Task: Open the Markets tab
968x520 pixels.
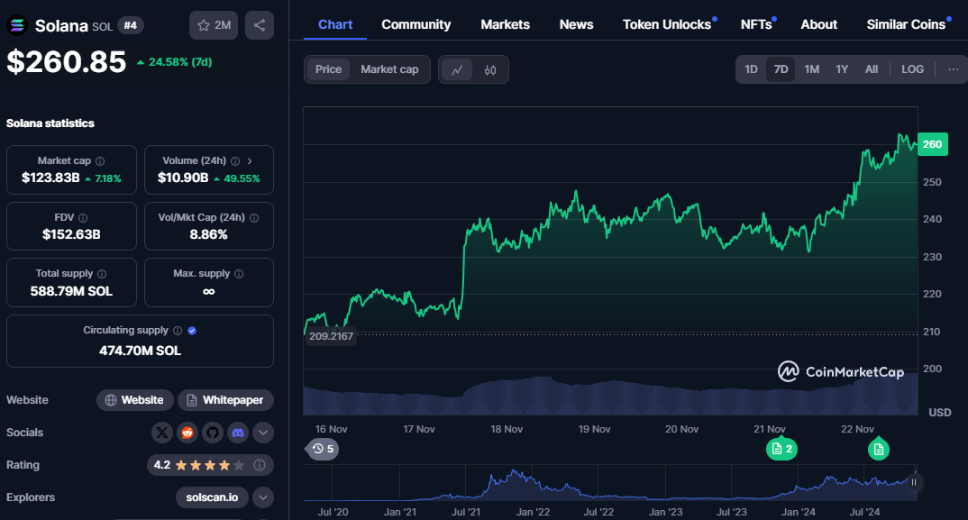Action: click(x=505, y=24)
